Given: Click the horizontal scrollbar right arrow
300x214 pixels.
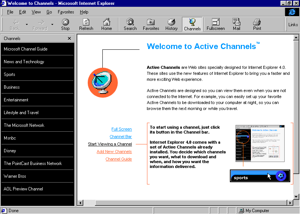Looking at the screenshot, I should (290, 203).
